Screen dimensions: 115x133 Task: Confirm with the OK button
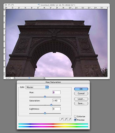point(81,89)
